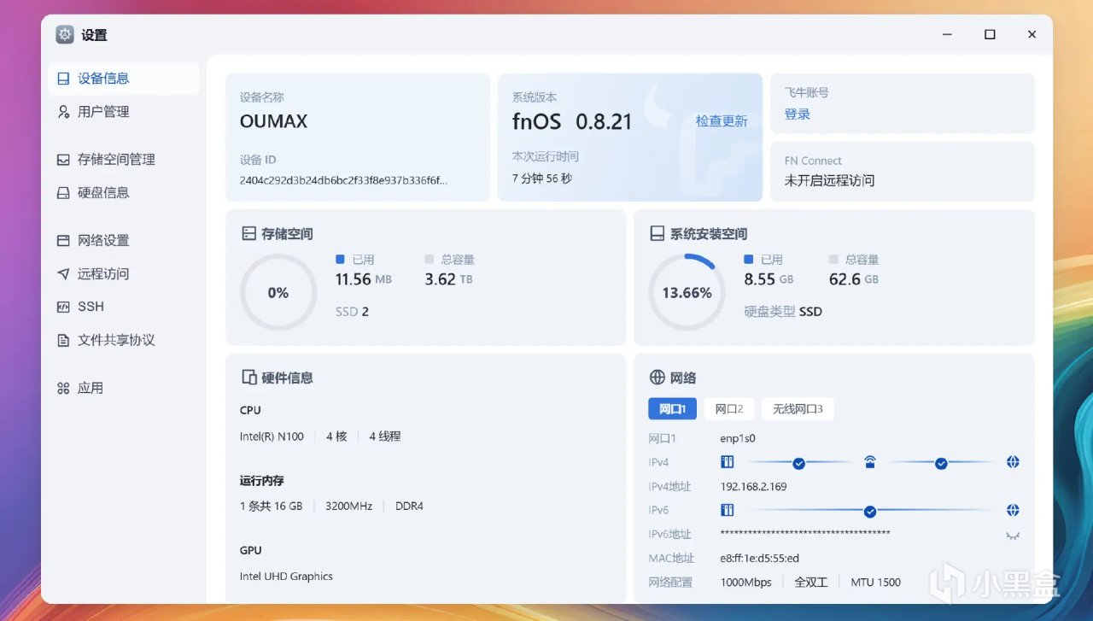This screenshot has width=1093, height=621.
Task: Go to 网络设置 in the sidebar
Action: (x=103, y=241)
